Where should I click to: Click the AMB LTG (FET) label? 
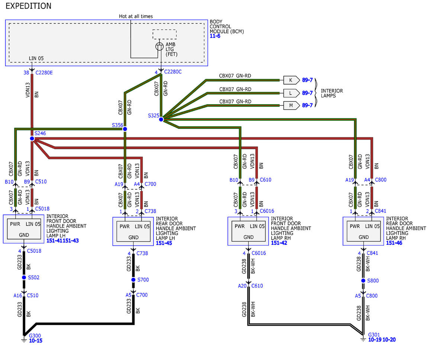pos(172,49)
